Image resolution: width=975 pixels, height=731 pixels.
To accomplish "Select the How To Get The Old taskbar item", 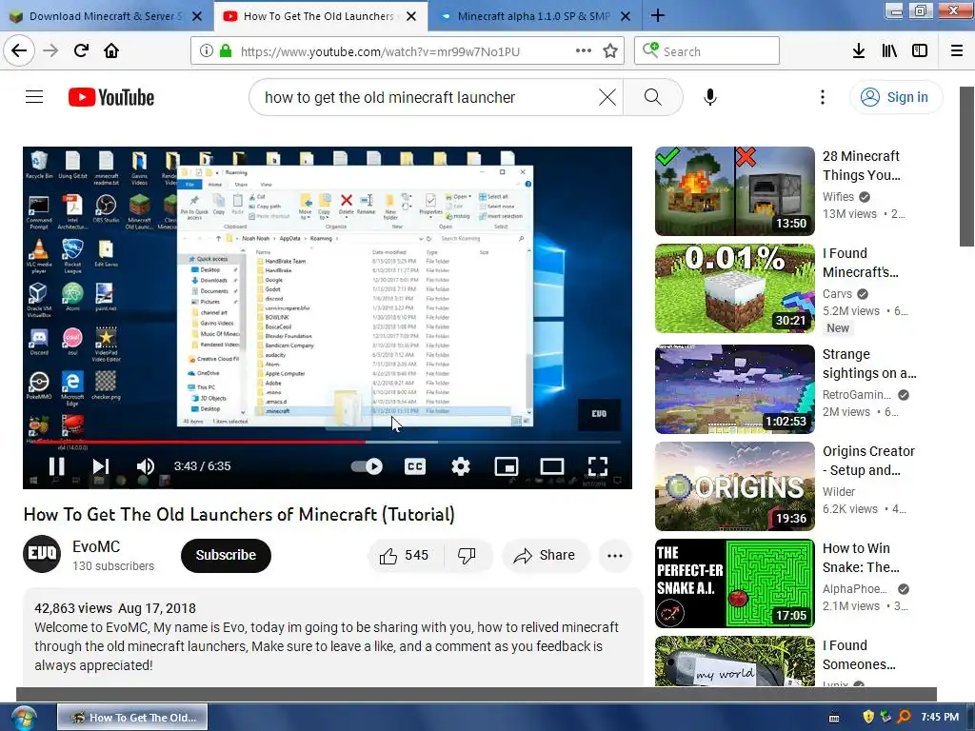I will [x=132, y=718].
